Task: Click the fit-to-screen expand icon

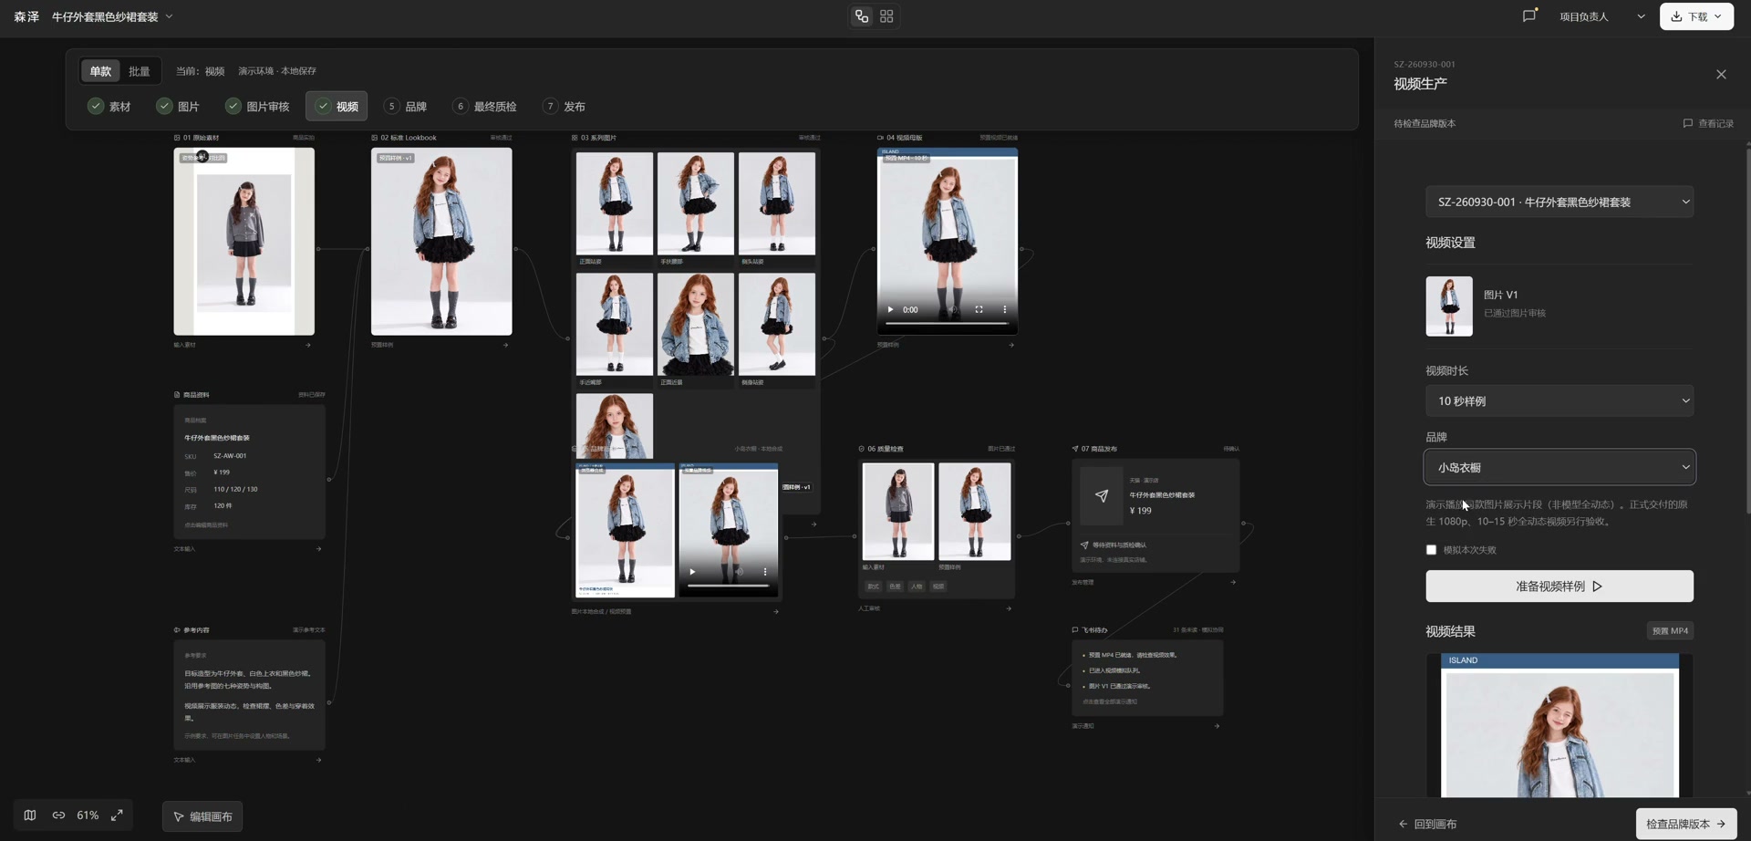Action: pos(117,815)
